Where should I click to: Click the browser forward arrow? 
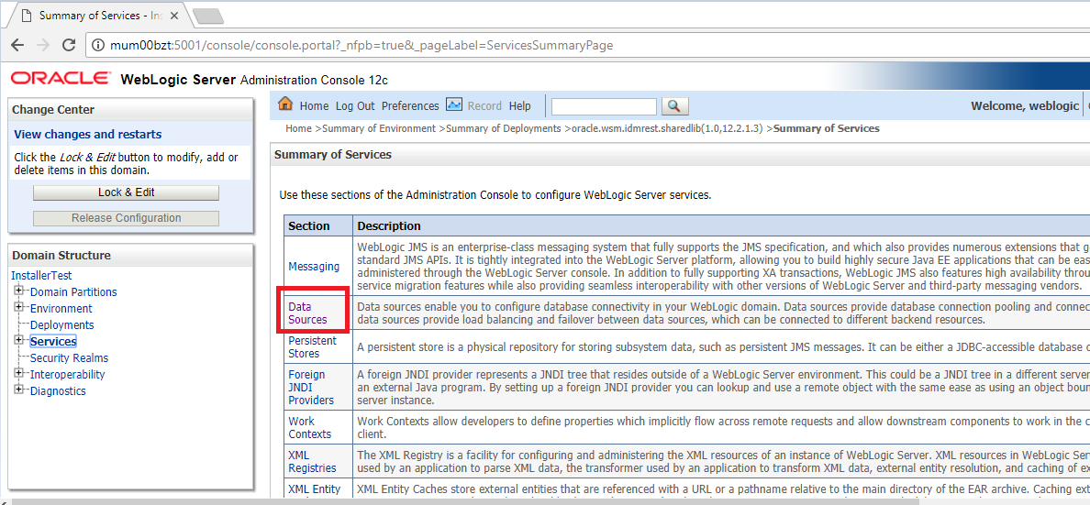click(x=43, y=45)
